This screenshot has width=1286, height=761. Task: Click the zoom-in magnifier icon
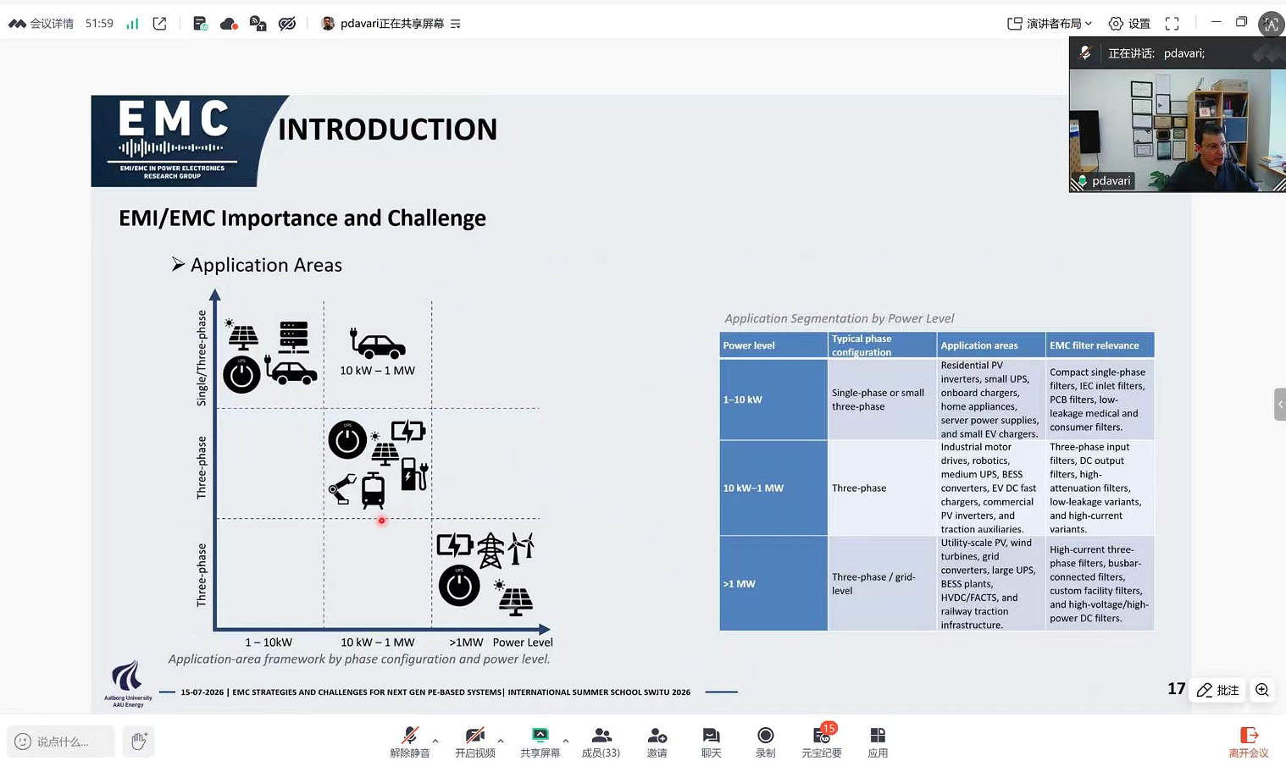[x=1262, y=690]
